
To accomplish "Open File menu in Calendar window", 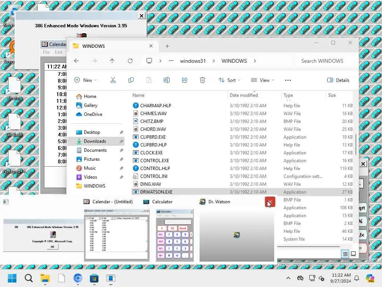I will (46, 52).
